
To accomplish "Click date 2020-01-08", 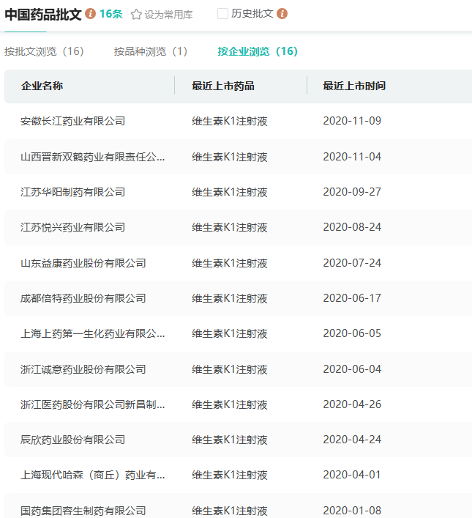I will (x=352, y=511).
